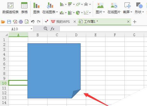147x106 pixels.
Task: Select the scatter chart icon
Action: [86, 13]
